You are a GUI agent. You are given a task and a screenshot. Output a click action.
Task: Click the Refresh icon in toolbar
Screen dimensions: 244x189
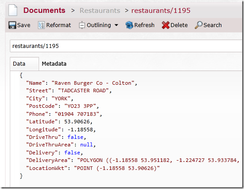pyautogui.click(x=129, y=25)
